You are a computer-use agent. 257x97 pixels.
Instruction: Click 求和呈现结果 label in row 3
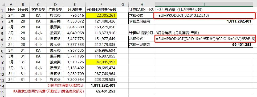(142, 21)
